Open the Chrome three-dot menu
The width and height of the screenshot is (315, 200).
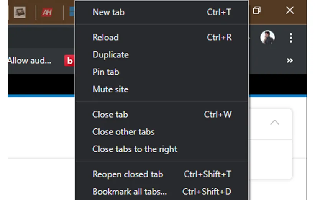coord(291,38)
